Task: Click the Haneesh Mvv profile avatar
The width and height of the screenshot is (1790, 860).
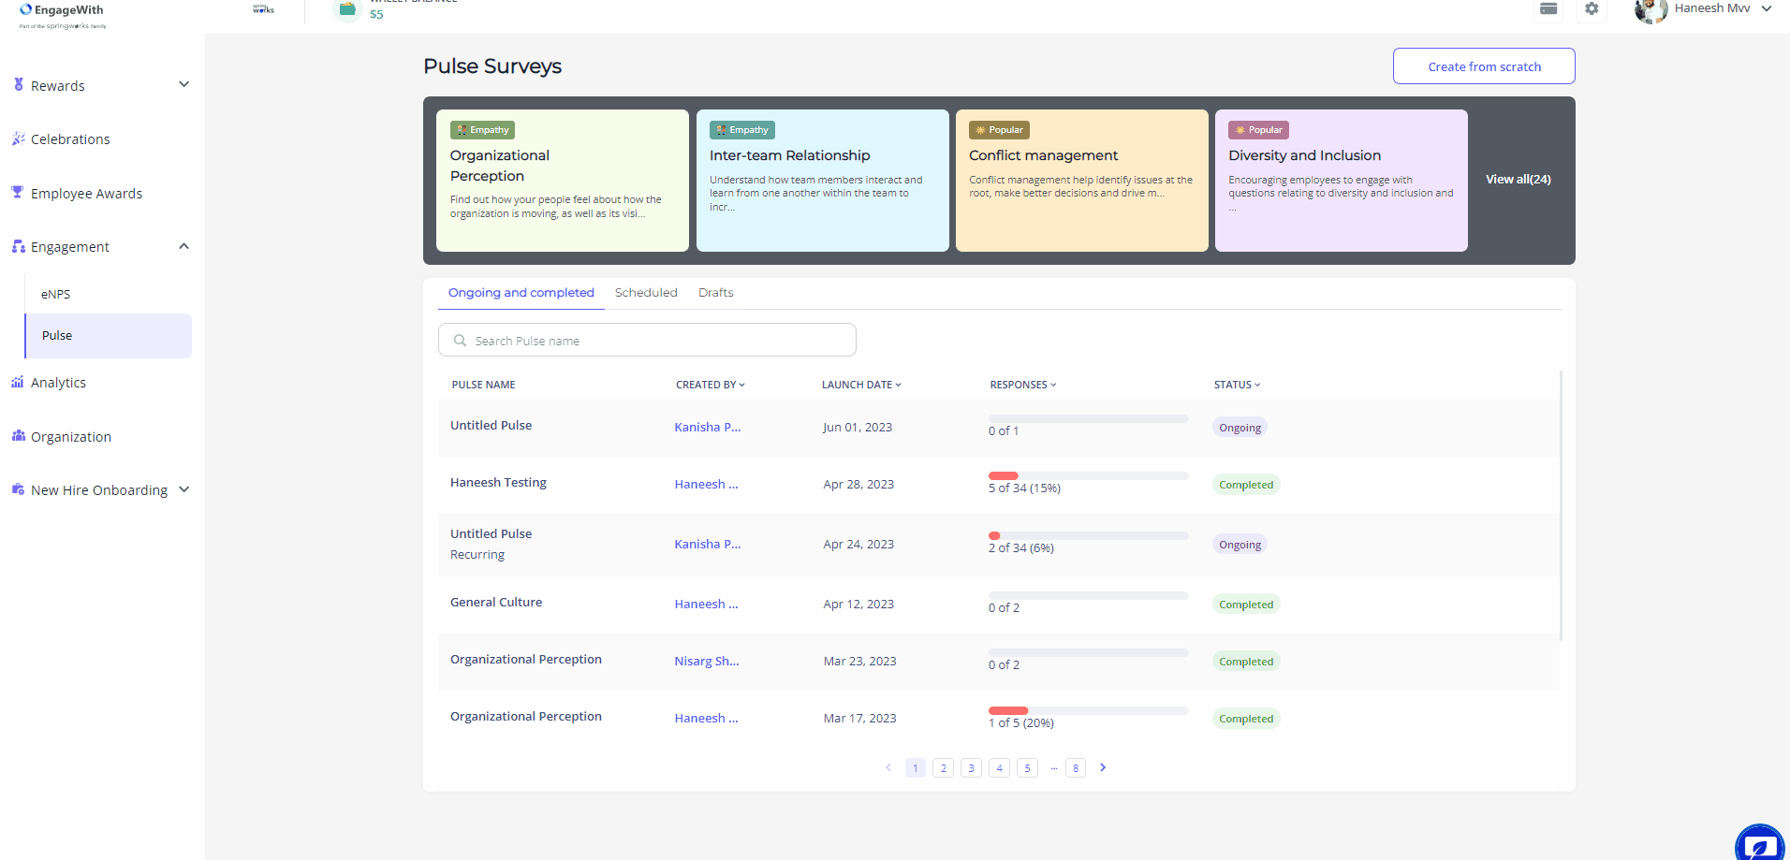Action: pos(1651,9)
